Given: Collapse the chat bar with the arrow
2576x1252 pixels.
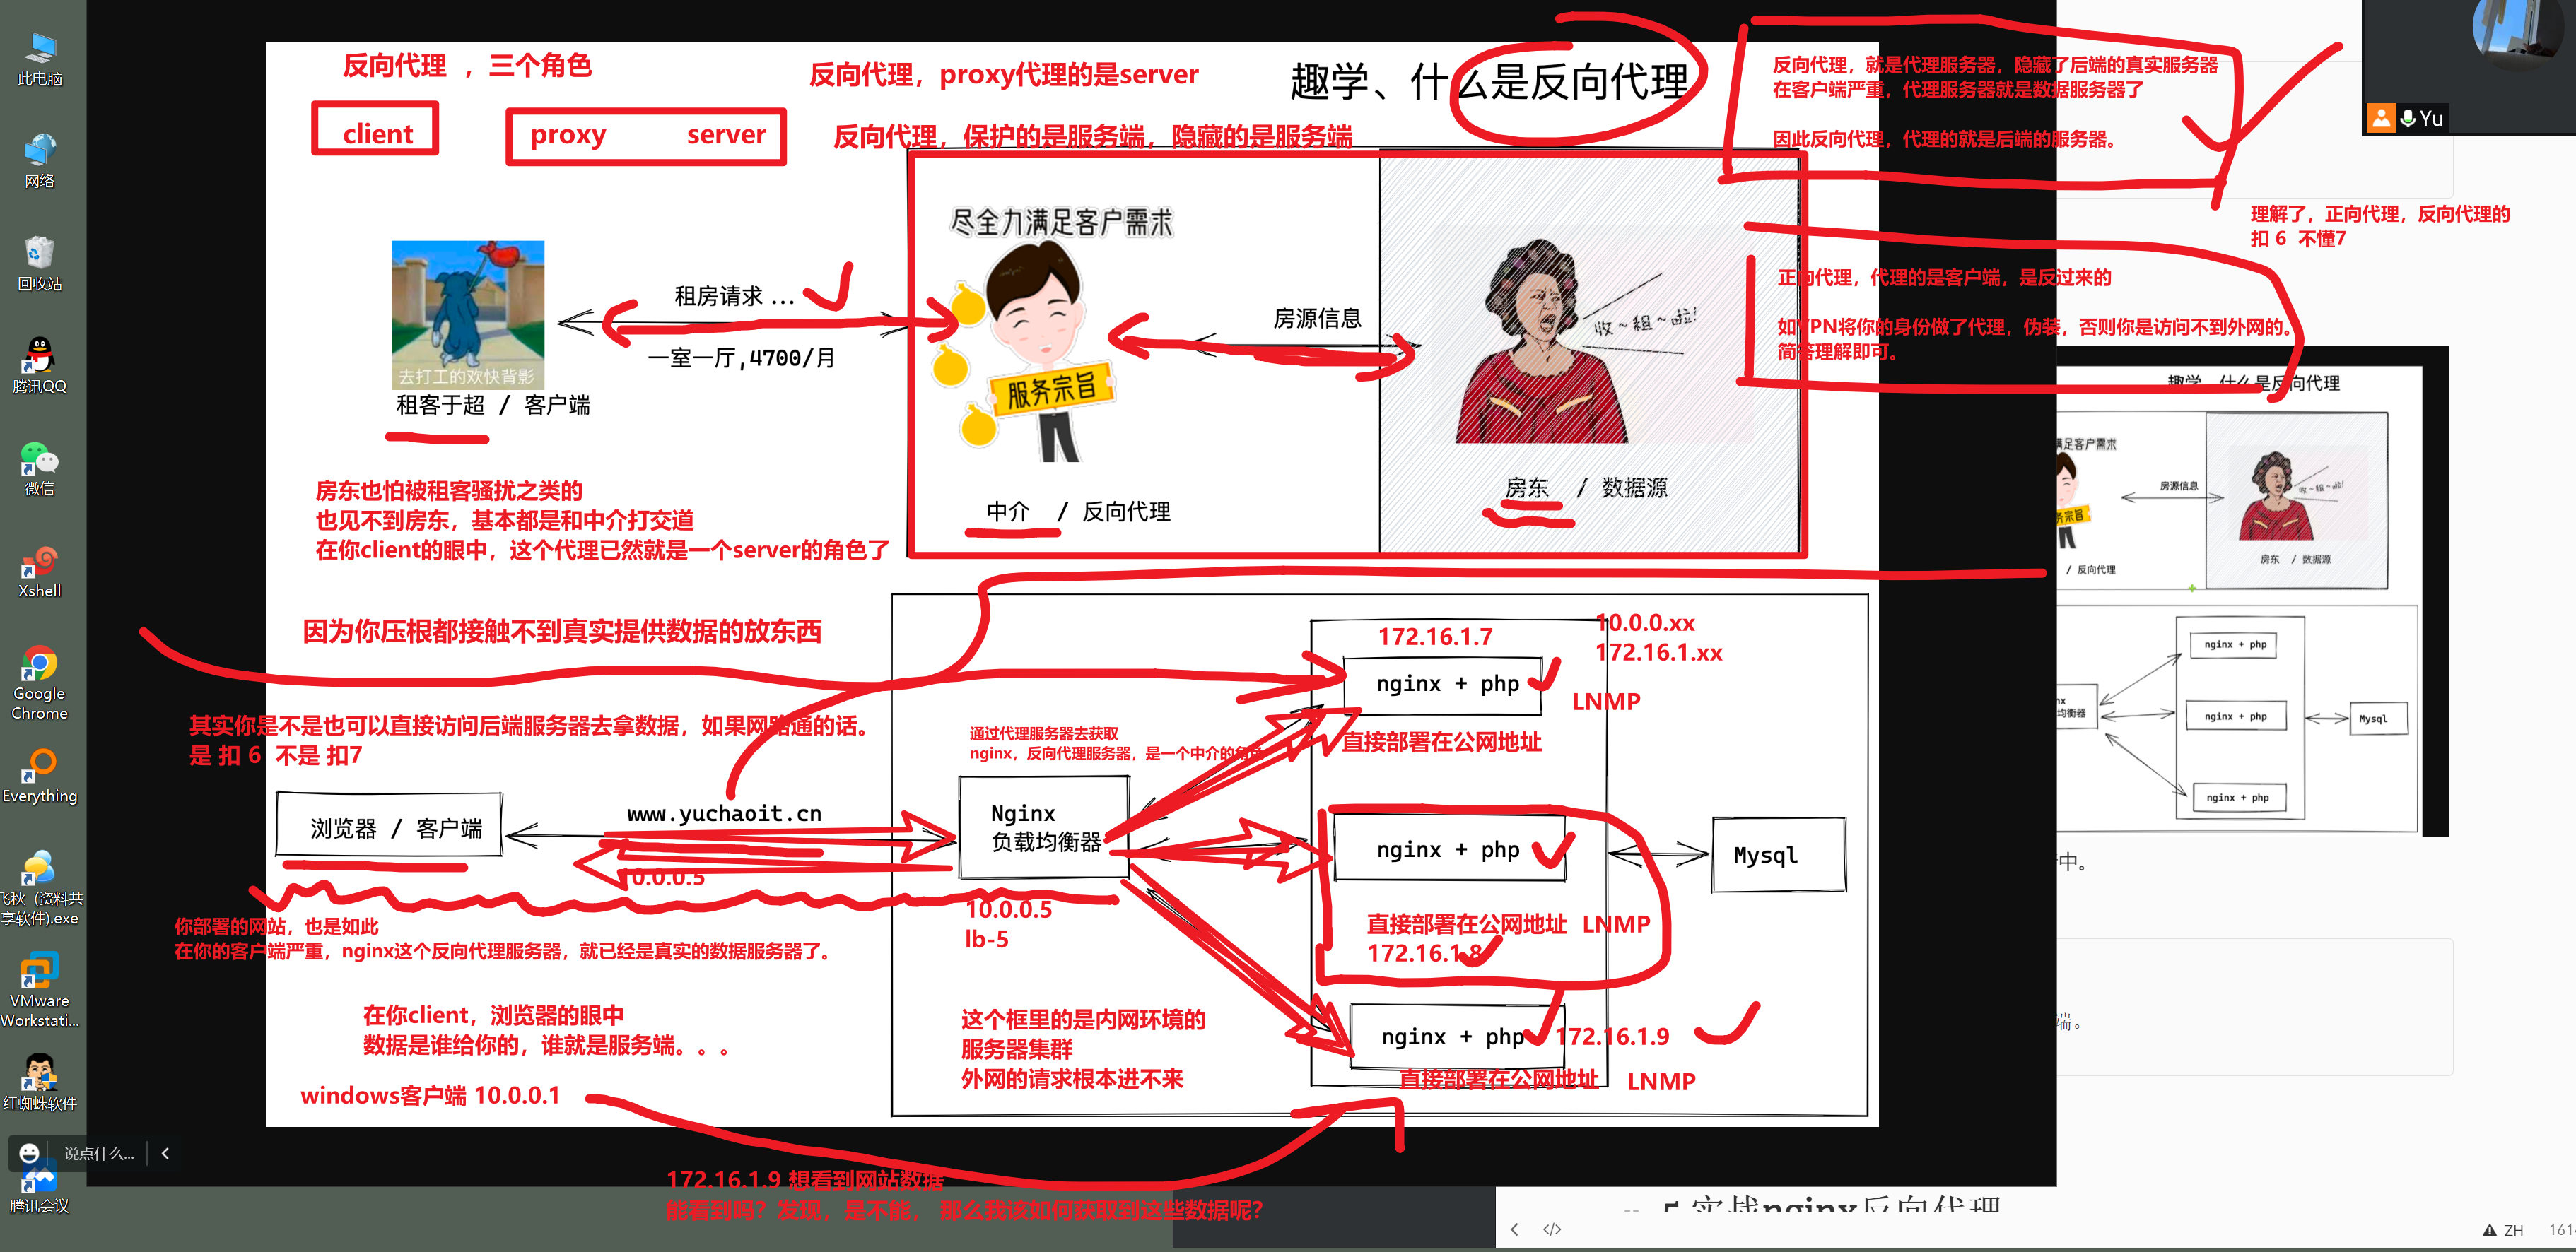Looking at the screenshot, I should (165, 1153).
